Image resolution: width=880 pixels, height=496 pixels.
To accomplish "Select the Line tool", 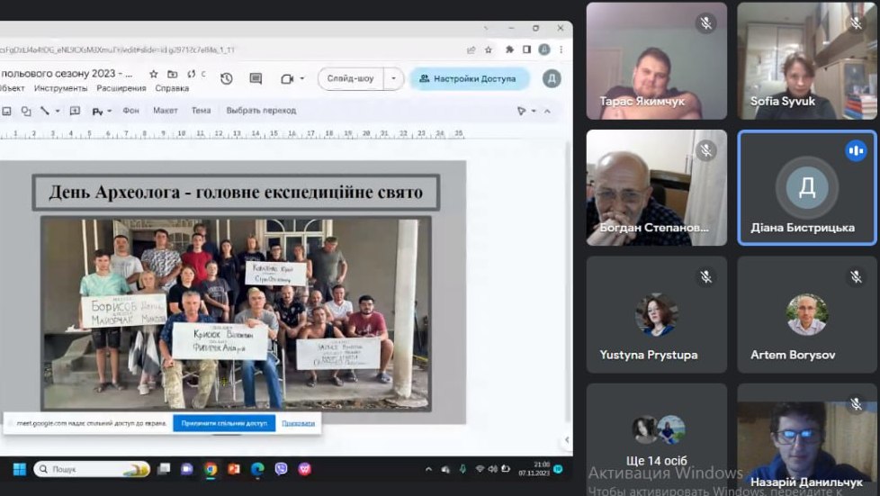I will 45,111.
